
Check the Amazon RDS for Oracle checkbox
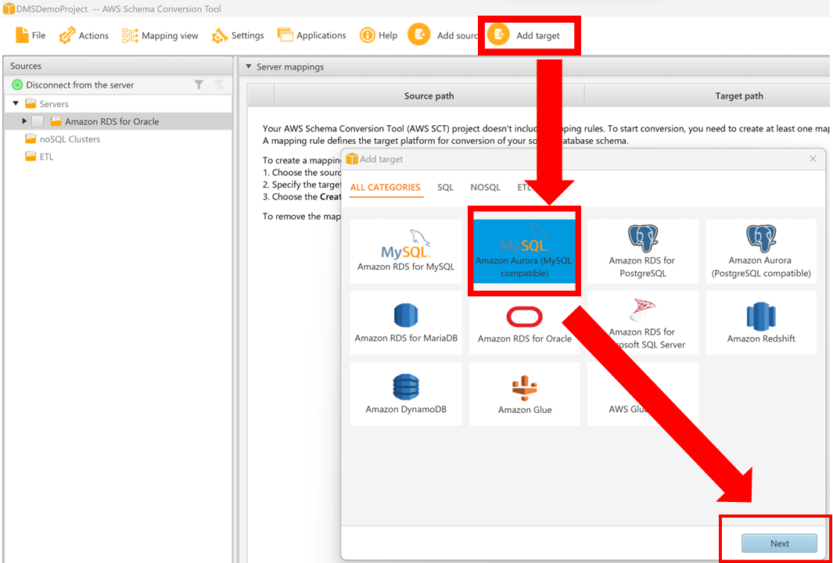[x=38, y=122]
